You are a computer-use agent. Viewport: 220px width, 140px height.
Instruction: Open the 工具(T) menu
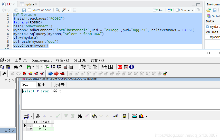click(21, 60)
